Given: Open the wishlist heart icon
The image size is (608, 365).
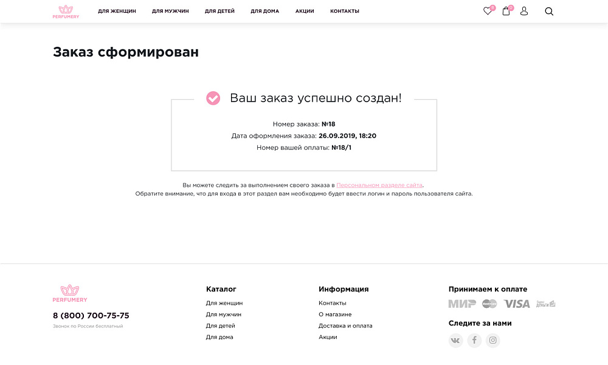Looking at the screenshot, I should click(486, 11).
